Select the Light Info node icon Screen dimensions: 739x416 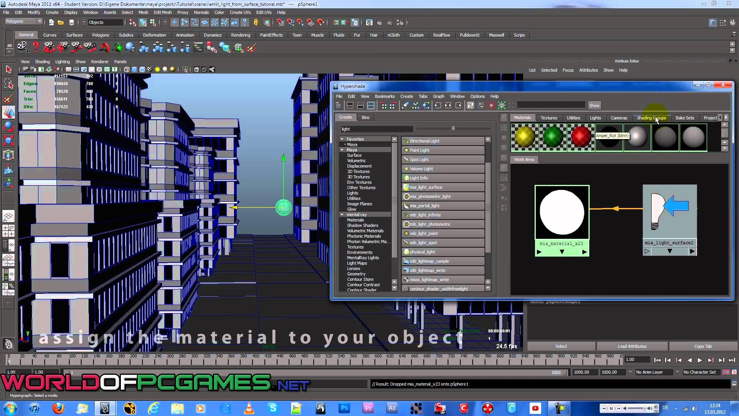[406, 178]
